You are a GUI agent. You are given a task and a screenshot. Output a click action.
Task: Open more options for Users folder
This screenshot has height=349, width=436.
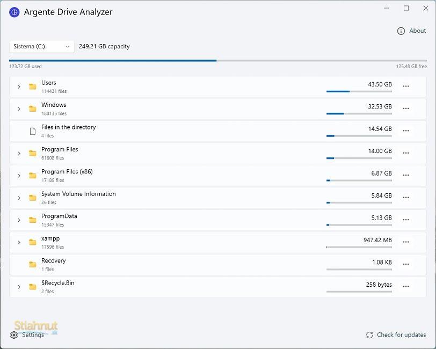click(x=406, y=86)
